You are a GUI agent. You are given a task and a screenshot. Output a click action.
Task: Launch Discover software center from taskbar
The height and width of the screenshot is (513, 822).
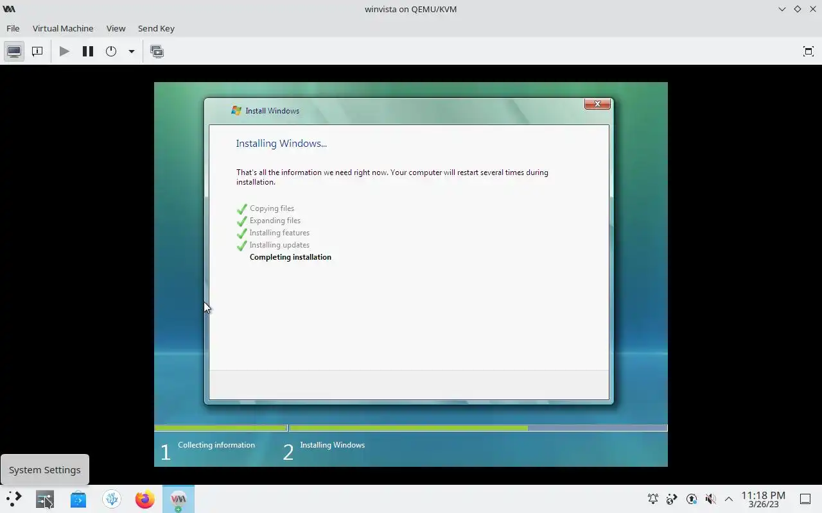coord(78,499)
